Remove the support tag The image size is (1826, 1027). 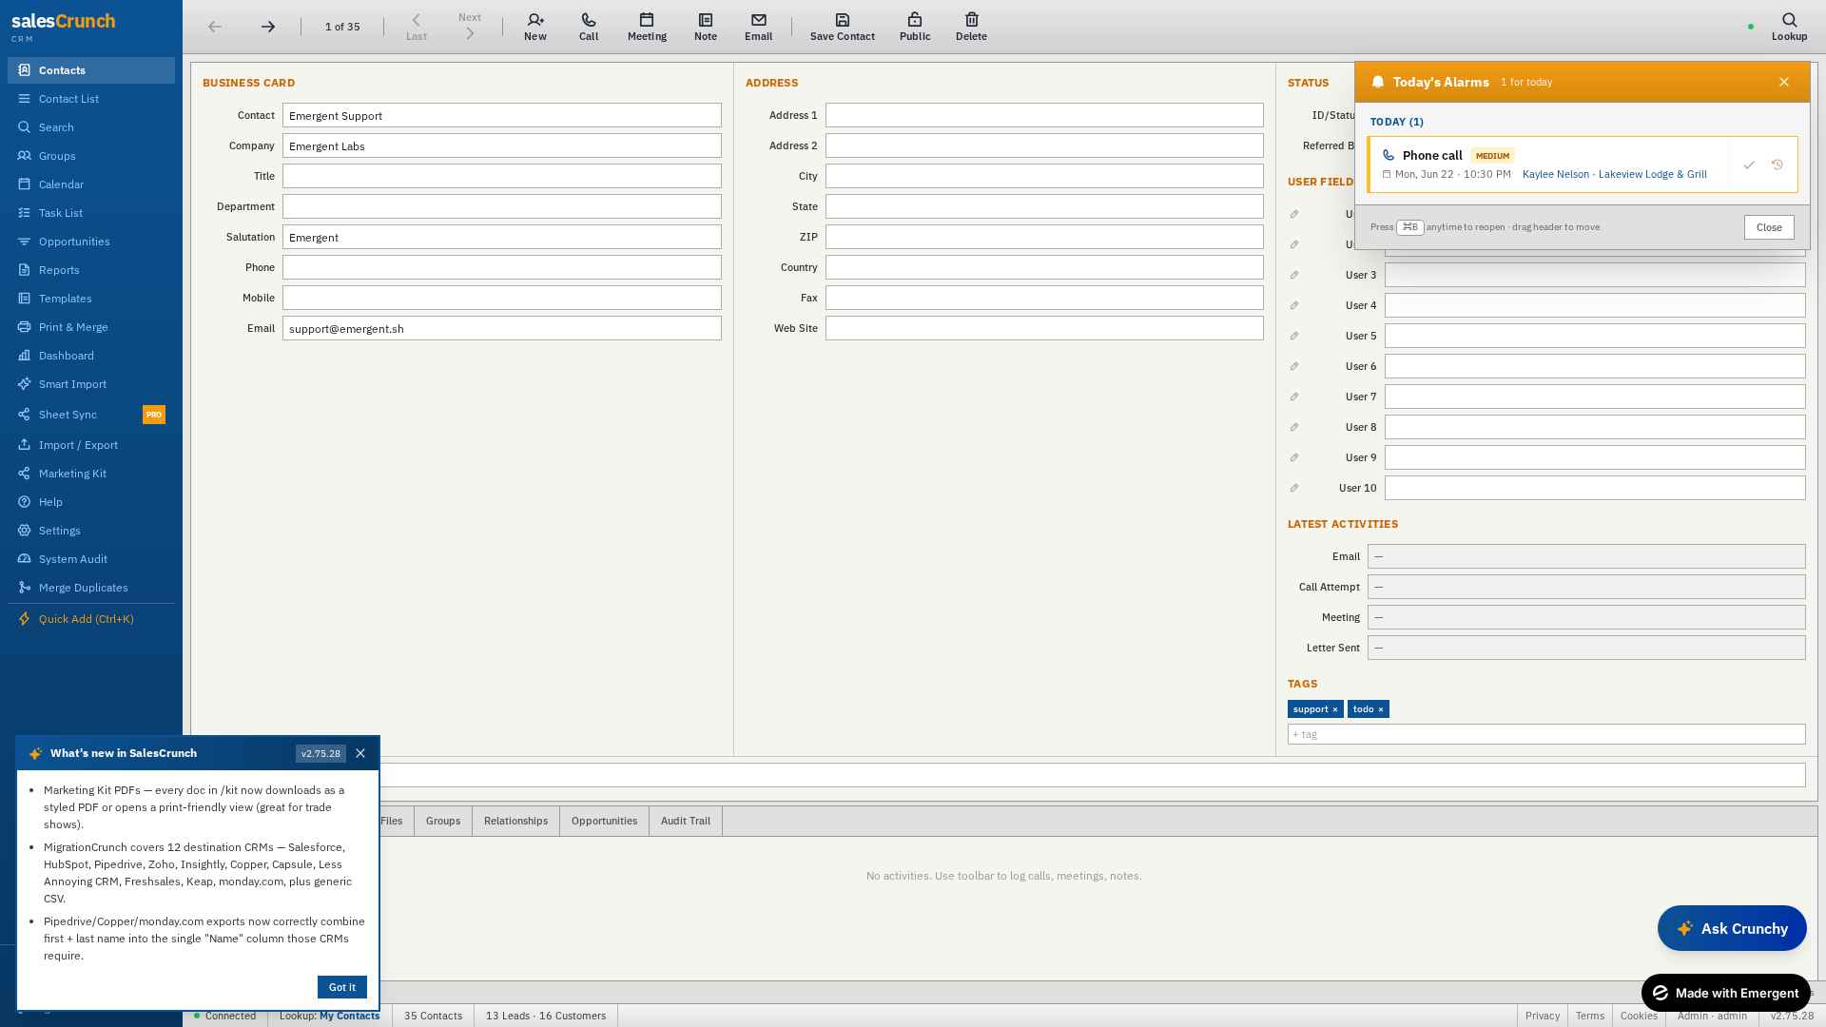click(x=1335, y=709)
